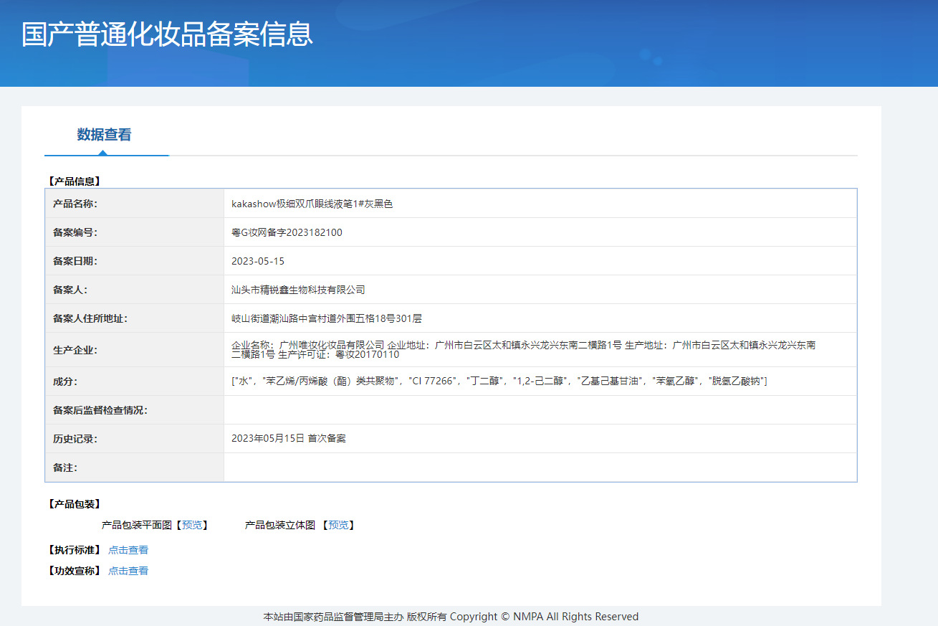Click the 备案人住所地址 row label
The width and height of the screenshot is (938, 626).
click(90, 318)
